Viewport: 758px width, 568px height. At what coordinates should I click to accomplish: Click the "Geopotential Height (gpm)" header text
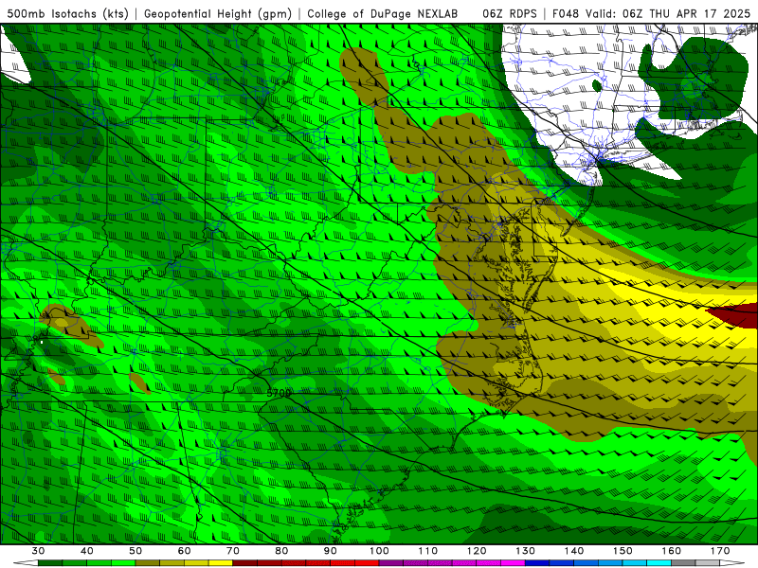click(218, 14)
